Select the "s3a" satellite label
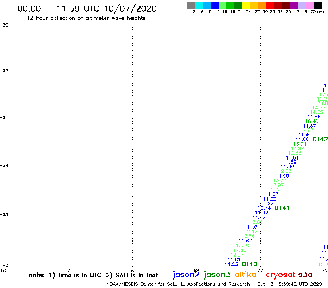 (305, 275)
